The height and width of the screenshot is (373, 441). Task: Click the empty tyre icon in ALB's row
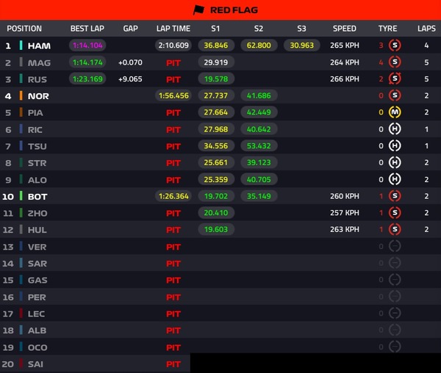point(395,330)
